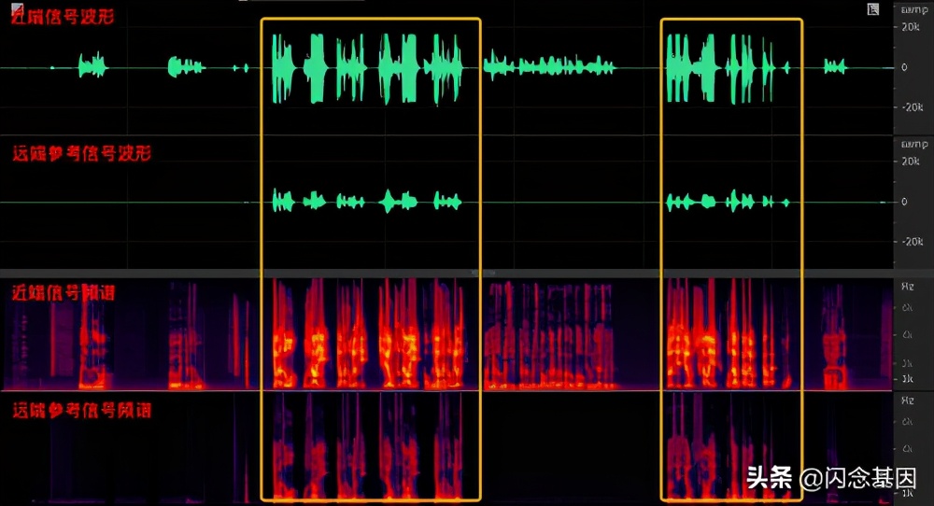
Task: Click the Hz label on the lower spectrogram ruler
Action: pyautogui.click(x=907, y=401)
